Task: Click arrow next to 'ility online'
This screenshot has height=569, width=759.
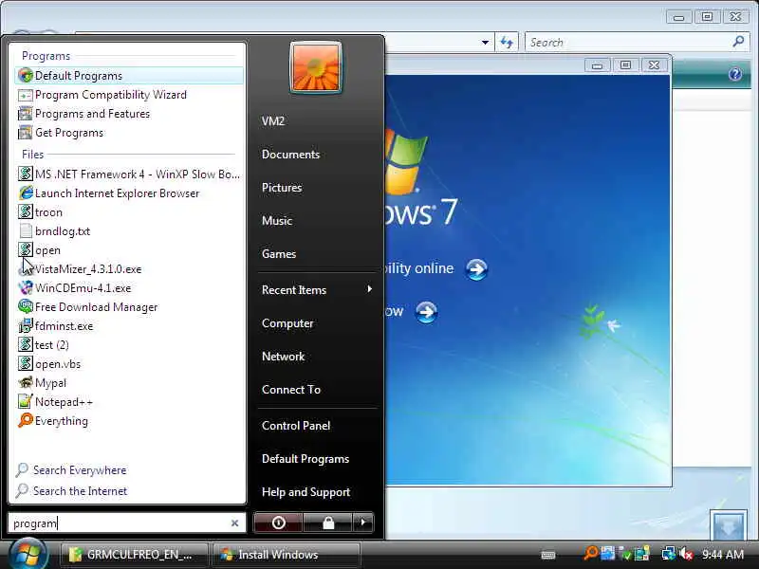Action: (476, 269)
